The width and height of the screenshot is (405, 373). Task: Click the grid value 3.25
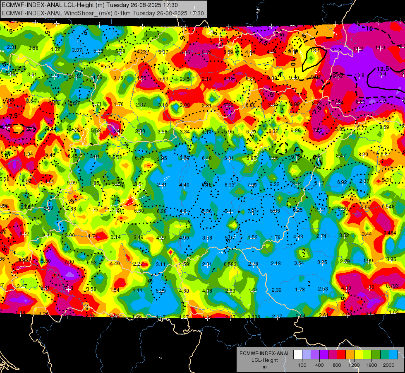tap(322, 262)
